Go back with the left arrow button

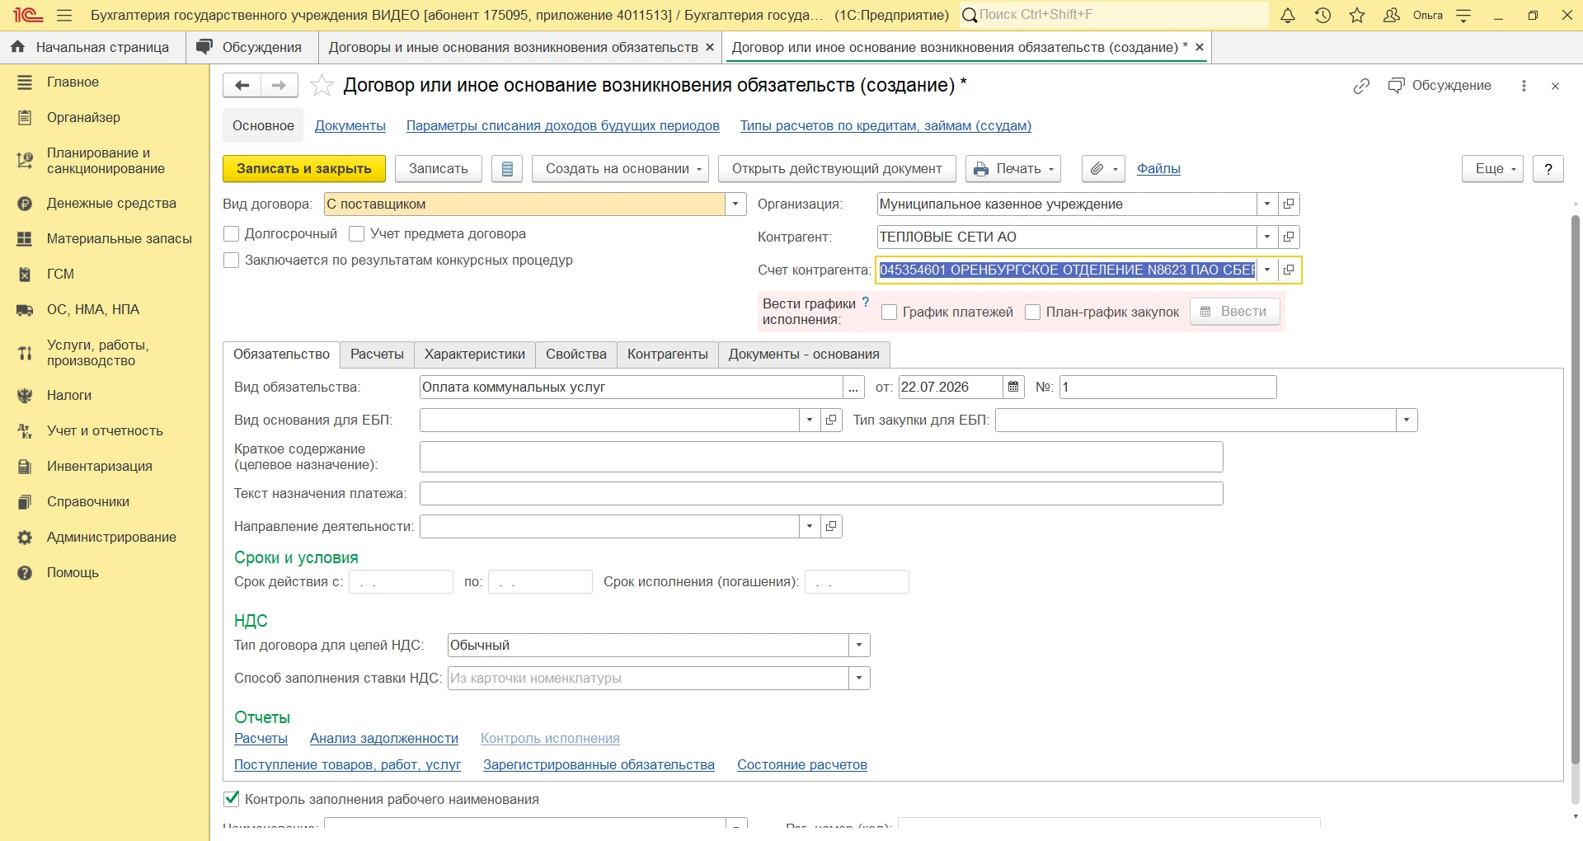tap(242, 85)
